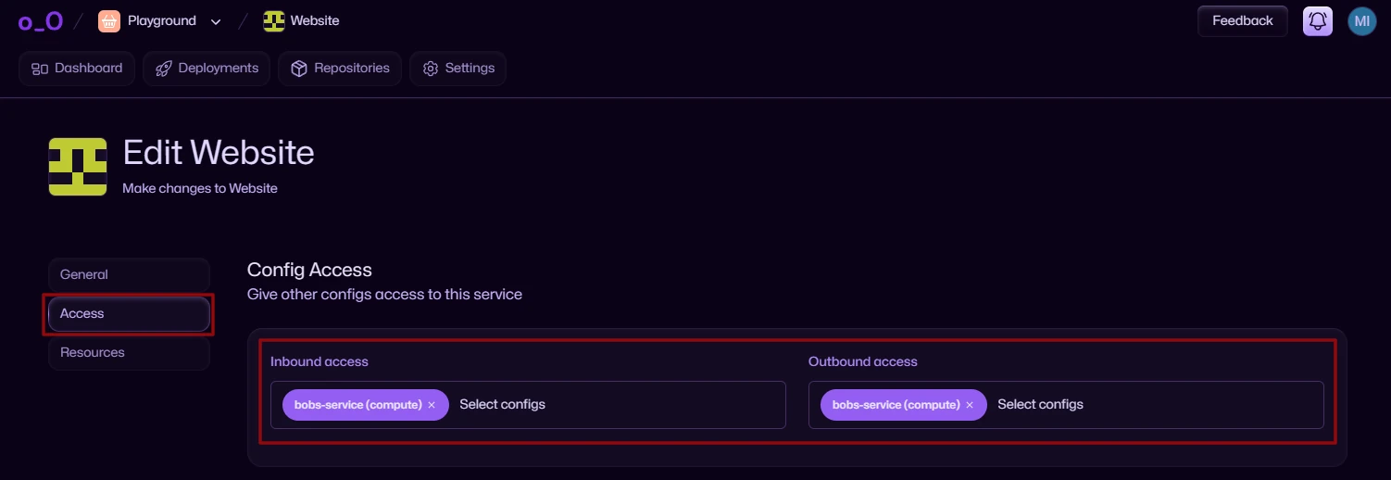This screenshot has width=1391, height=480.
Task: Click the Website breadcrumb link
Action: pyautogui.click(x=315, y=21)
